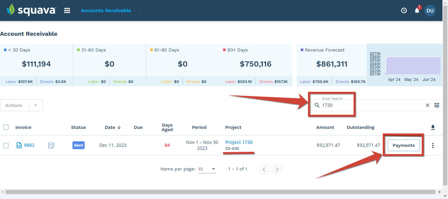The width and height of the screenshot is (448, 199).
Task: Open the note icon next to invoice 9882
Action: [x=51, y=145]
